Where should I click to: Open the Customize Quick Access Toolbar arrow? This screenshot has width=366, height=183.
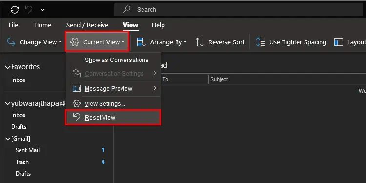[x=43, y=10]
